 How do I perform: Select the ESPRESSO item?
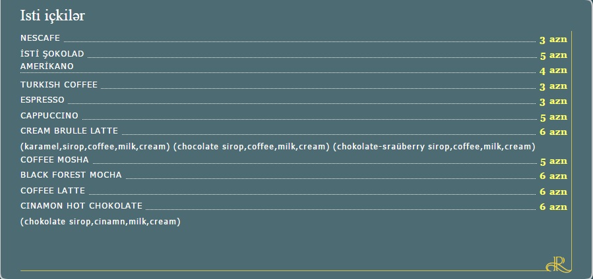42,100
